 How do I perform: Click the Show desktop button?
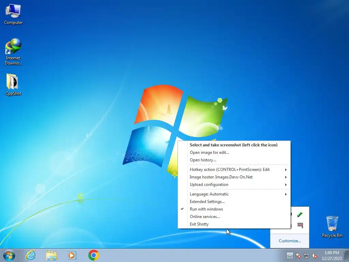coord(347,255)
